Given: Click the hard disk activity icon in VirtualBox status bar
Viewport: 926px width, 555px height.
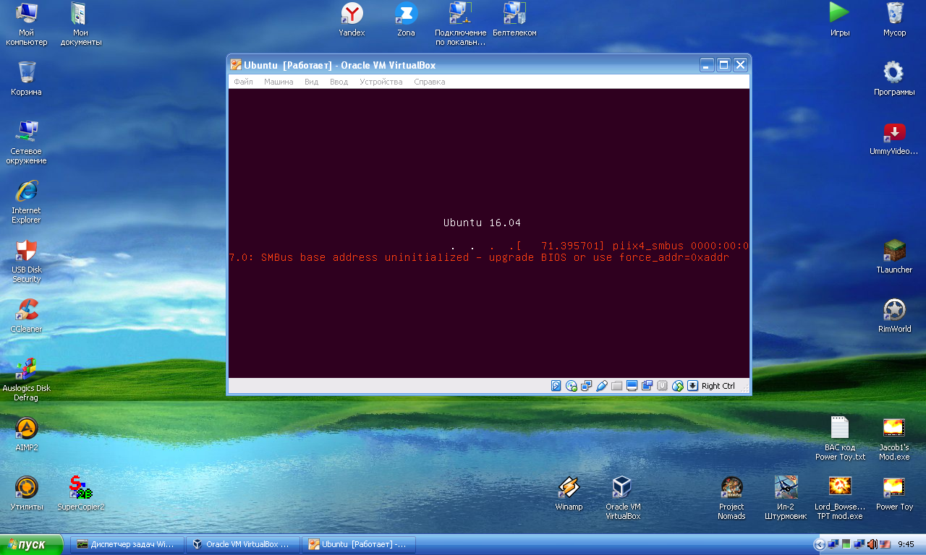Looking at the screenshot, I should click(x=556, y=386).
